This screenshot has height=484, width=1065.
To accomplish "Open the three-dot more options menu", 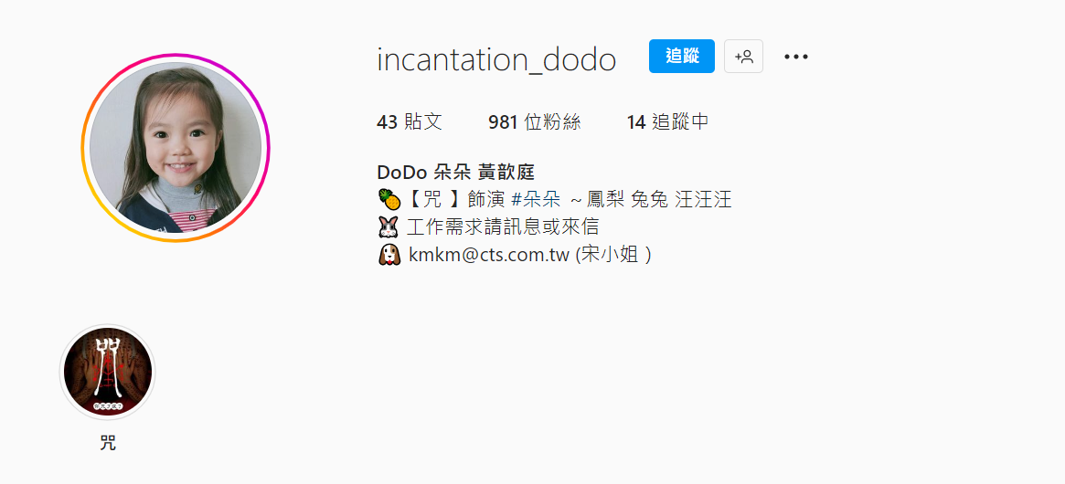I will [x=795, y=57].
